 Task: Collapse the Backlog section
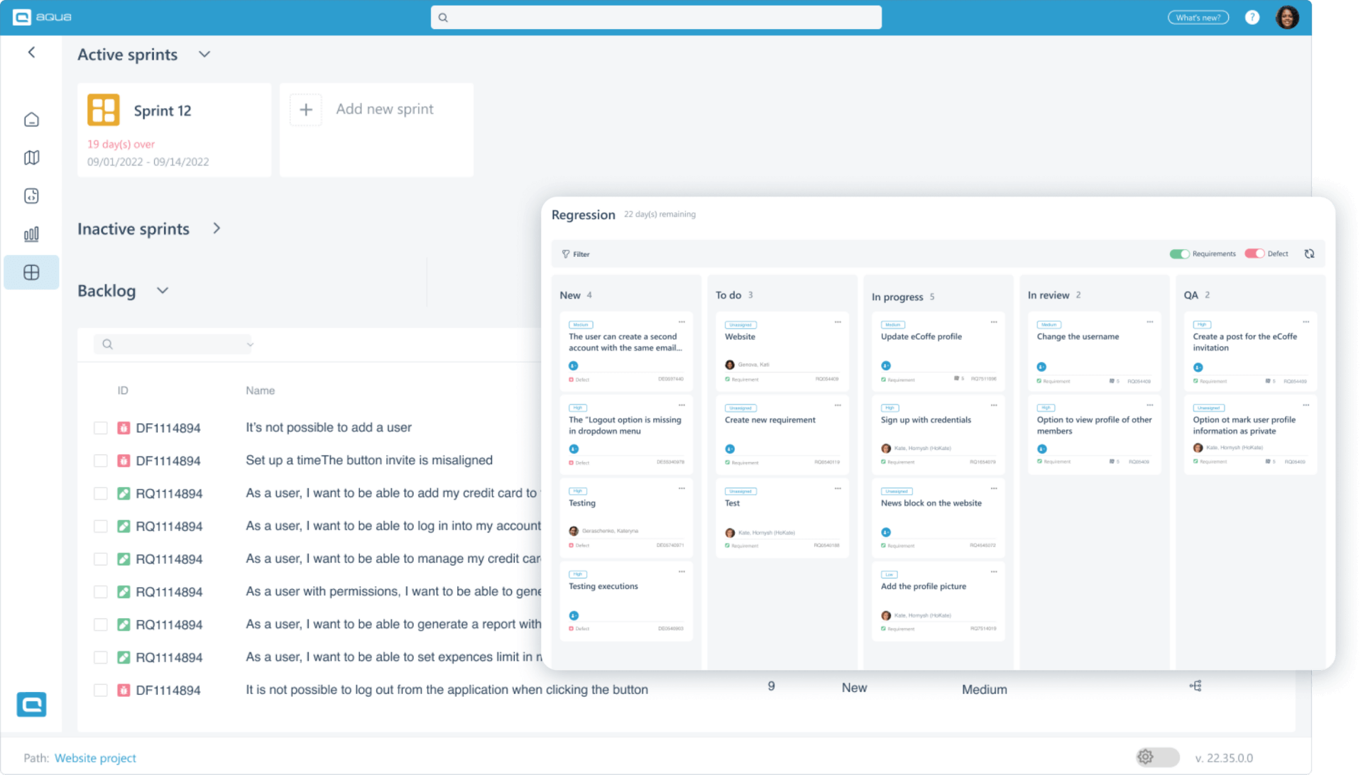(163, 290)
